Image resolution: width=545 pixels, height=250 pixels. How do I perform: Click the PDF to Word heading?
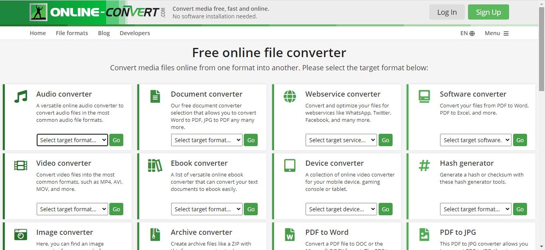[327, 232]
